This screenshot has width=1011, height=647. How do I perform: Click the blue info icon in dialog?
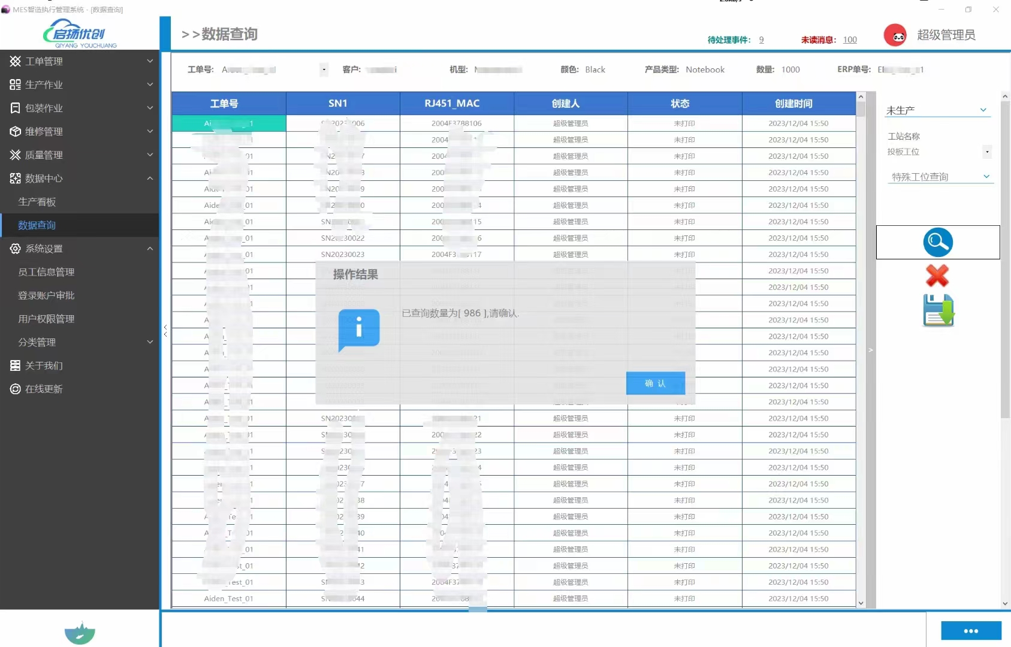359,329
